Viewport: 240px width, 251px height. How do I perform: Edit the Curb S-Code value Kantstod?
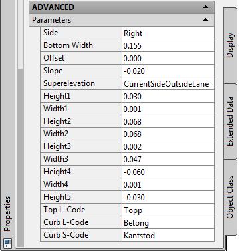tap(168, 235)
